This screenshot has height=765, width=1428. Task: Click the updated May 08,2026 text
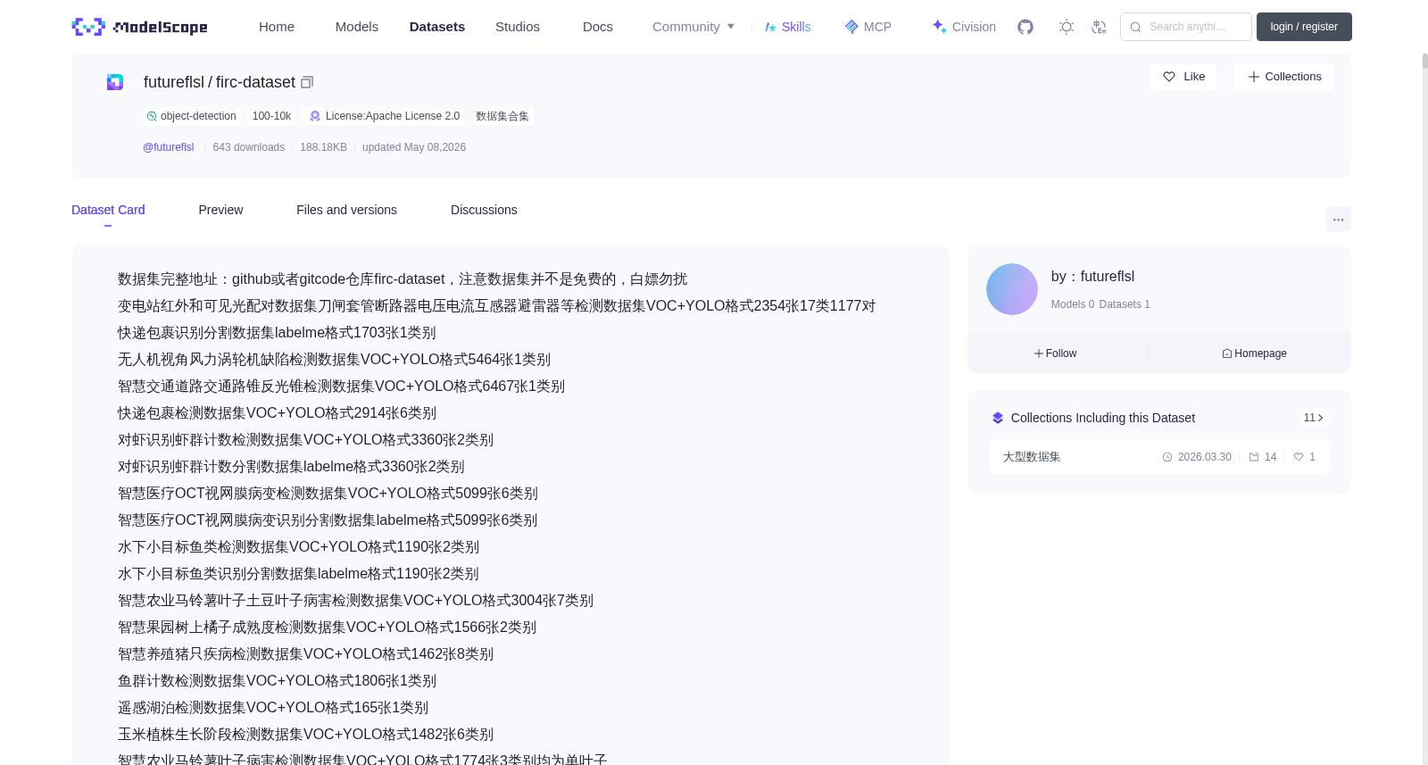point(414,147)
